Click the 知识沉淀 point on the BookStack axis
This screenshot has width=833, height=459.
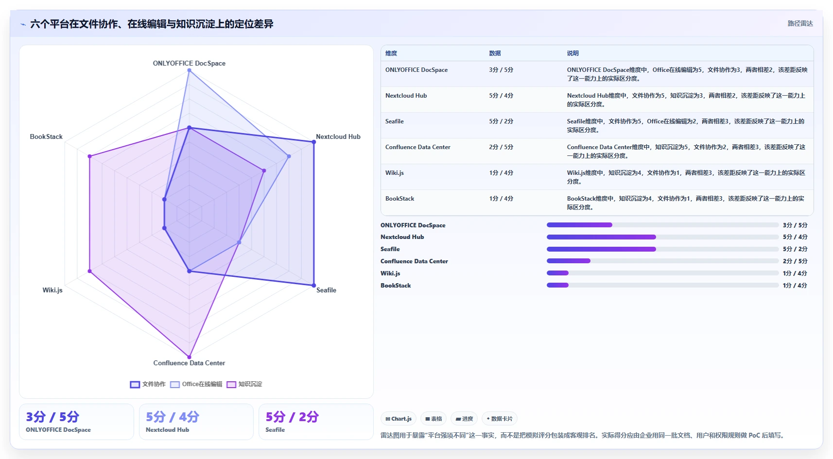89,156
